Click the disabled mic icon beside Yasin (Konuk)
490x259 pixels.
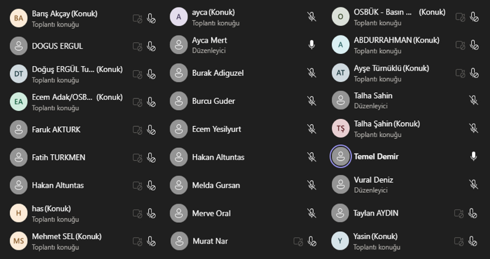coord(472,241)
